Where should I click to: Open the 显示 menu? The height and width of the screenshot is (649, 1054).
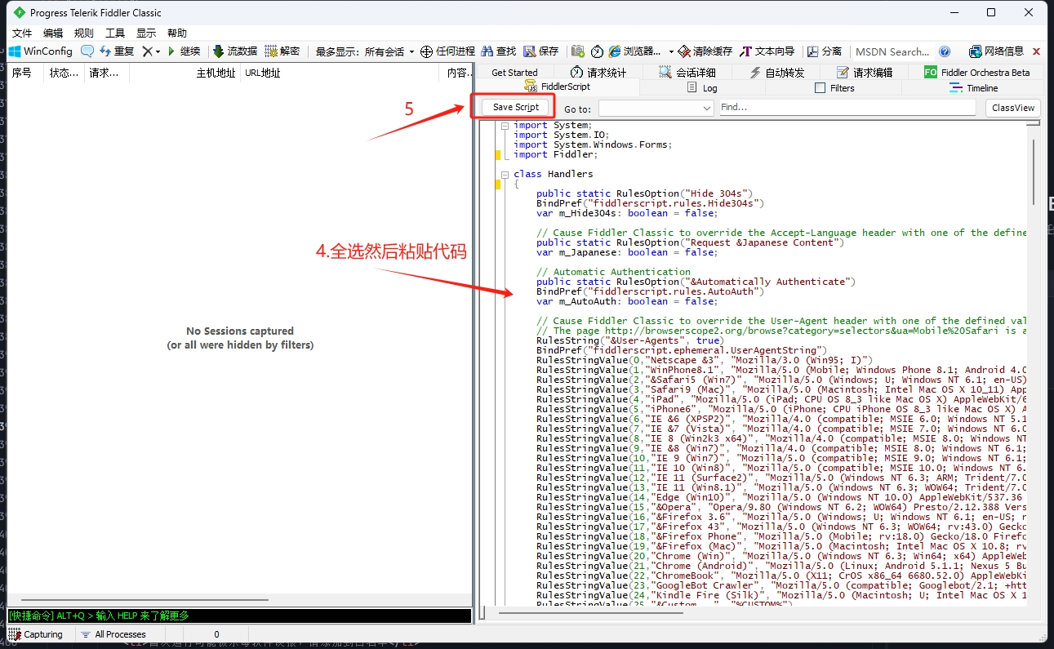coord(146,33)
